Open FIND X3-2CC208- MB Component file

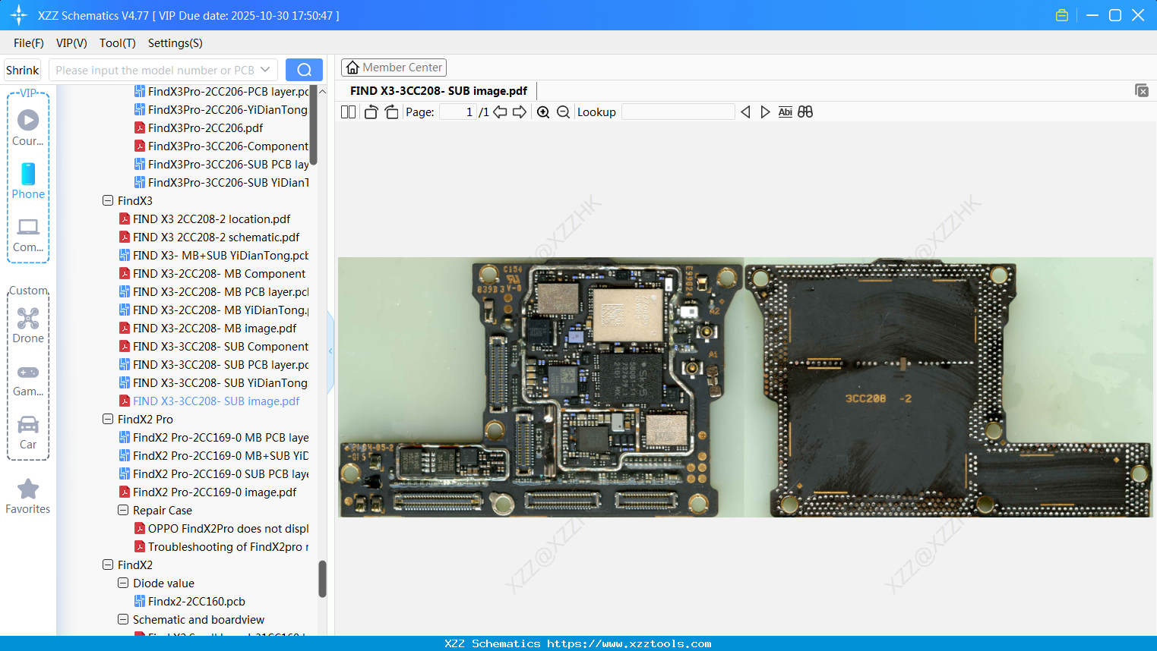point(212,274)
